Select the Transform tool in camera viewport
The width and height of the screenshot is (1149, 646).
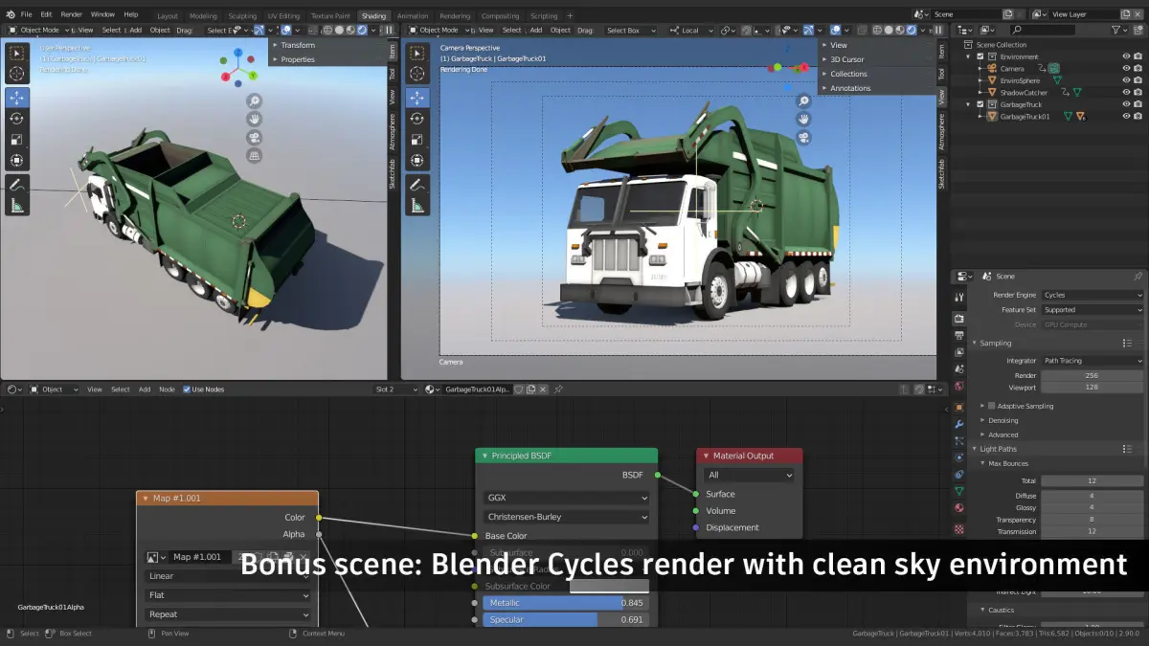(417, 160)
